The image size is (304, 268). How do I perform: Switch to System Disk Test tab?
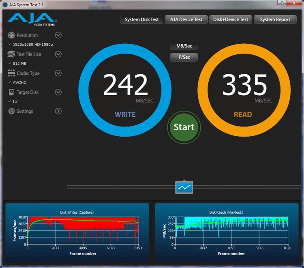point(142,19)
